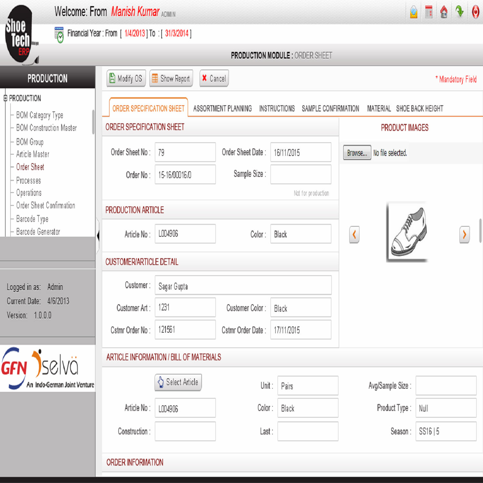Collapse the PRODUCTION tree node

pos(5,98)
